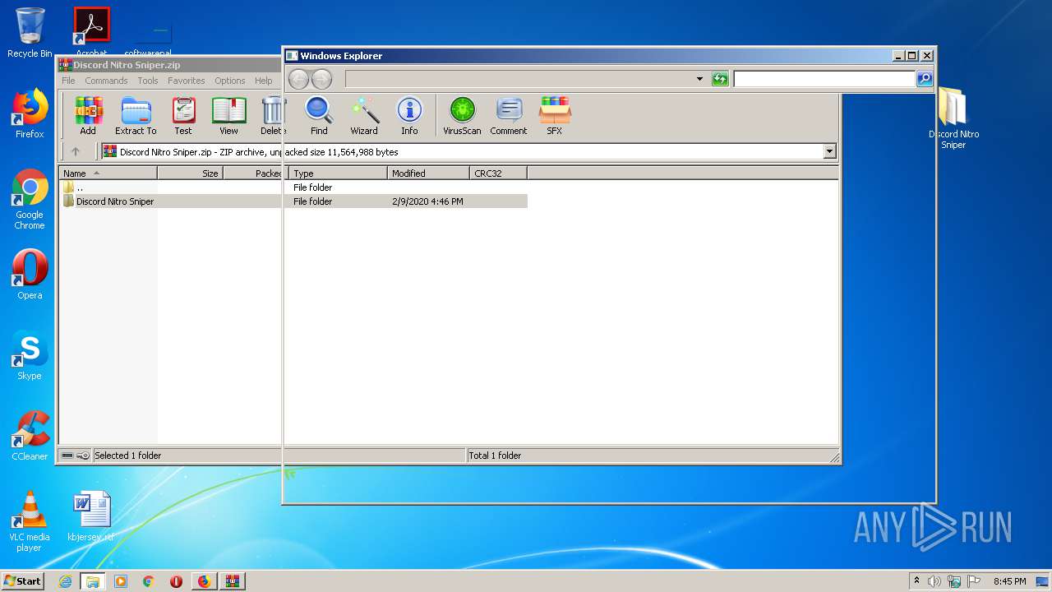
Task: Open the File menu in WinRAR
Action: pos(68,81)
